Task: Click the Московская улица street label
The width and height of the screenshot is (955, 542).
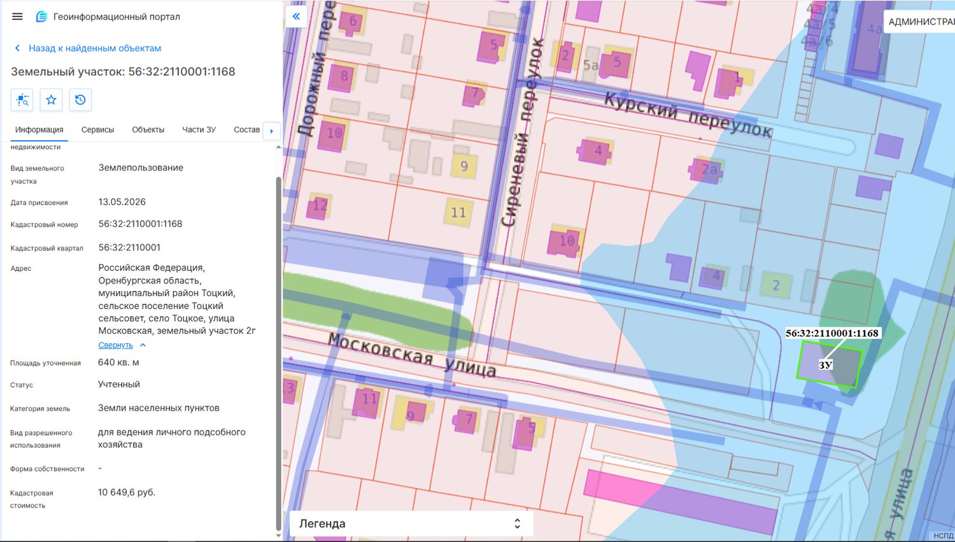Action: [x=412, y=355]
